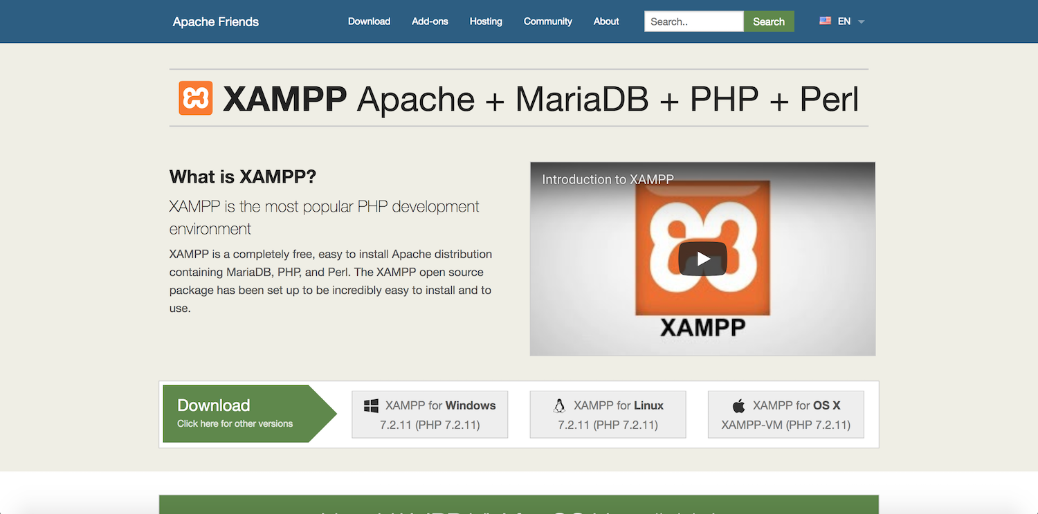Click the Windows logo icon
Screen dimensions: 1038x514
click(x=372, y=406)
